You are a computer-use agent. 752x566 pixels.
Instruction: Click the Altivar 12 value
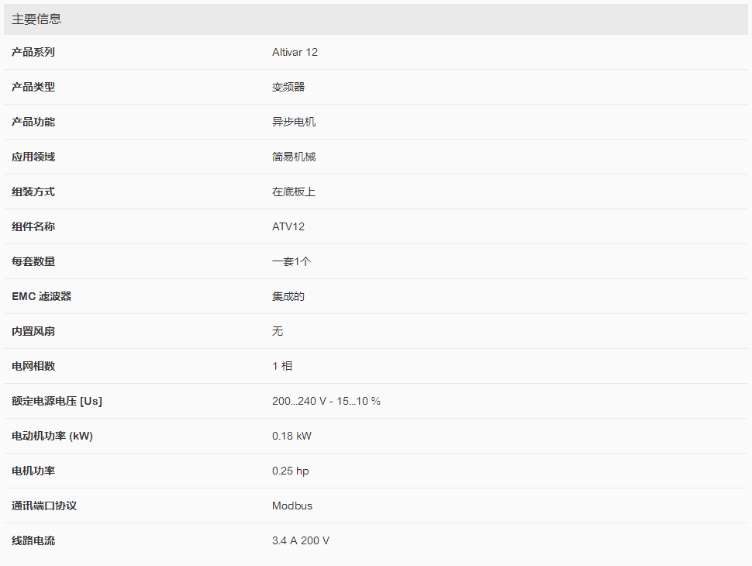[x=295, y=52]
